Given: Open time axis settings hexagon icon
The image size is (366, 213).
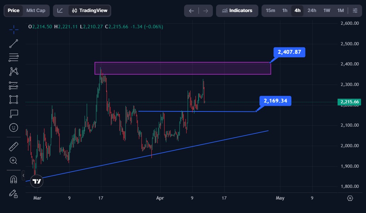Looking at the screenshot, I should (x=350, y=198).
